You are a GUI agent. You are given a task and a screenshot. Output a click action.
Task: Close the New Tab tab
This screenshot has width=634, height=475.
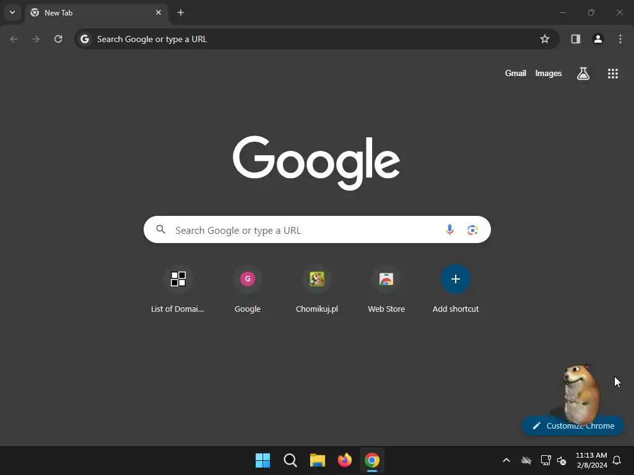(158, 12)
